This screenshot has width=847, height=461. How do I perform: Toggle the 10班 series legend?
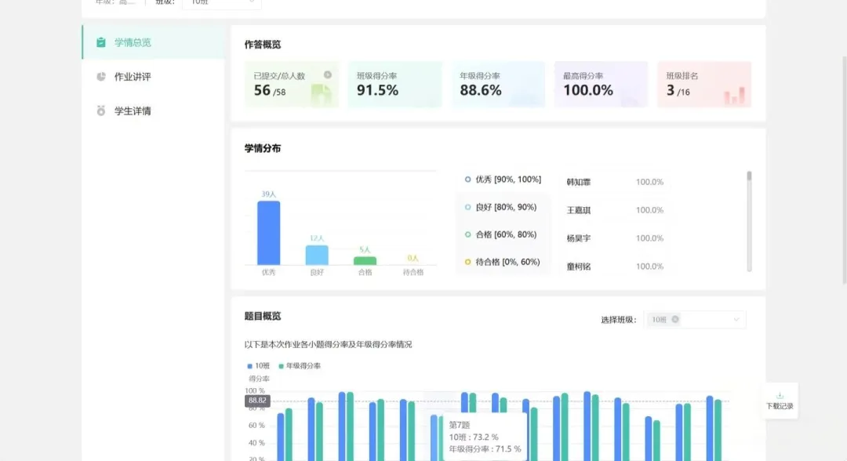pos(258,365)
